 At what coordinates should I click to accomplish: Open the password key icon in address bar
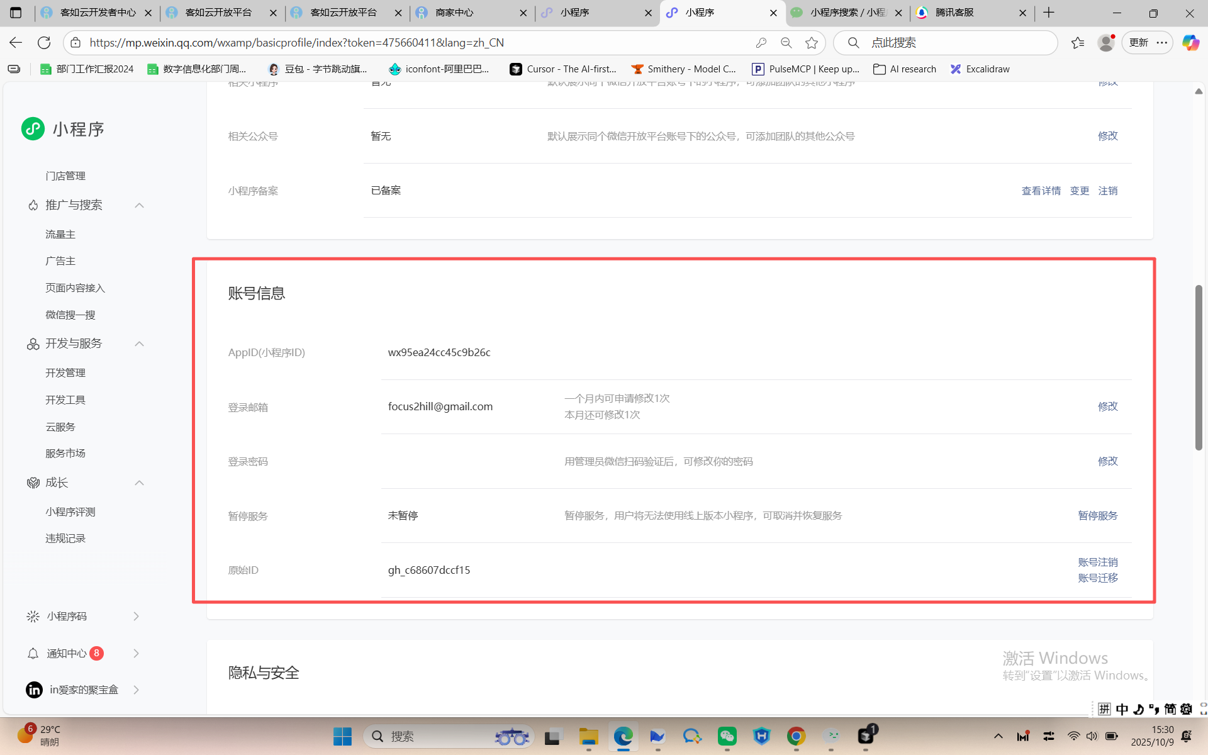pos(761,43)
